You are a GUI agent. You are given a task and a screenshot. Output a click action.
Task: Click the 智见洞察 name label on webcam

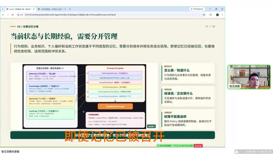point(235,86)
